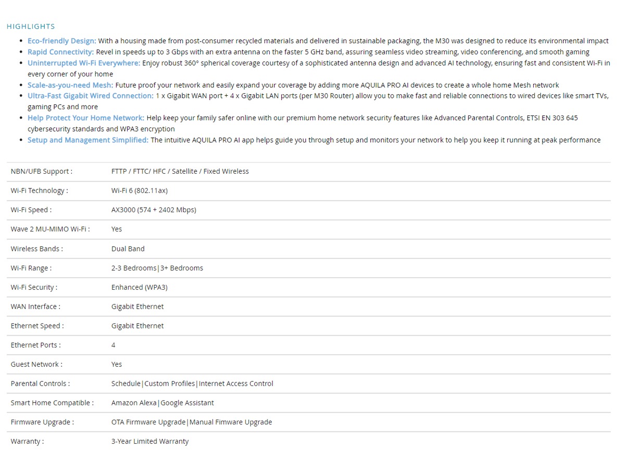The width and height of the screenshot is (617, 474).
Task: Select the WAN Interface row label
Action: pos(35,306)
